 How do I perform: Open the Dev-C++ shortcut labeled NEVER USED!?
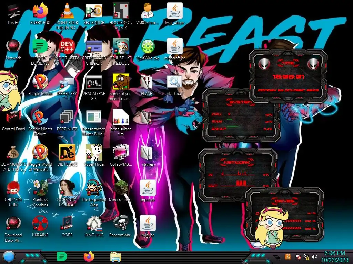67,49
